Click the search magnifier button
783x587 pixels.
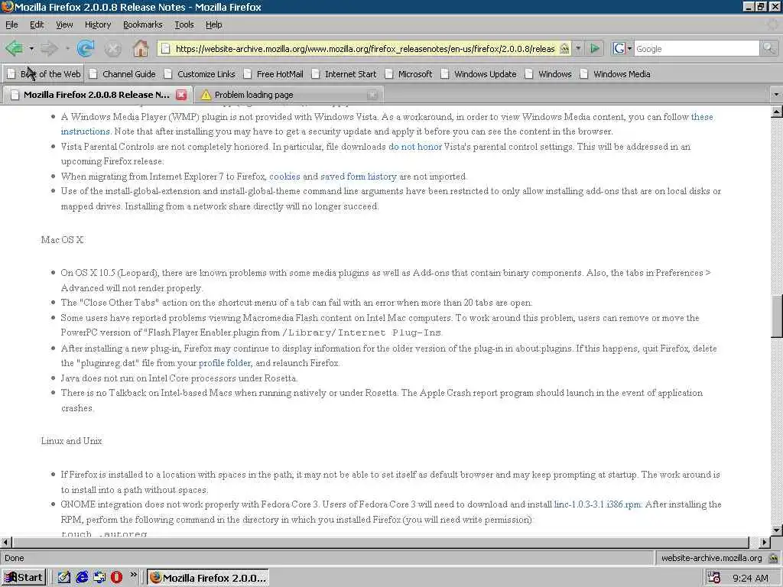point(768,48)
